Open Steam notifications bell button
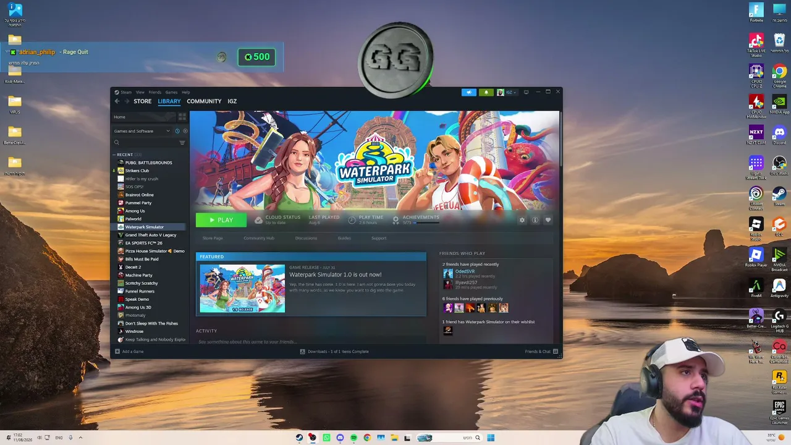The width and height of the screenshot is (791, 445). (x=486, y=93)
